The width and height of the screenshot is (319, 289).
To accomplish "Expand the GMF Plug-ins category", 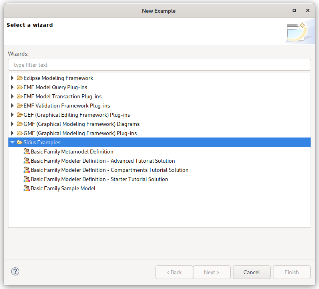I will (x=12, y=133).
